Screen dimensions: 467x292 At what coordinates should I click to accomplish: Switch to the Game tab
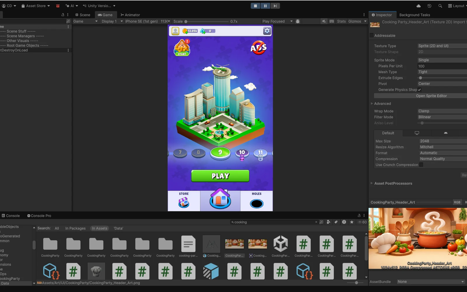[105, 15]
